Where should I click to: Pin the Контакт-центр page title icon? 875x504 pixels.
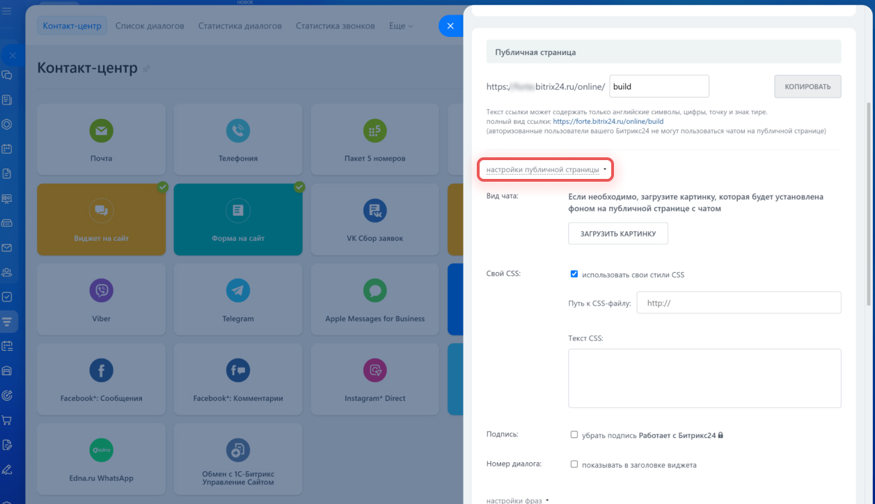pos(146,68)
